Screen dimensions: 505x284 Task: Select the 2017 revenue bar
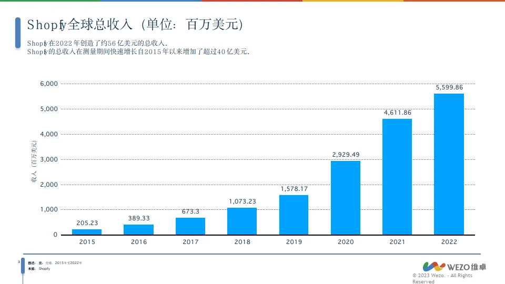pyautogui.click(x=190, y=226)
